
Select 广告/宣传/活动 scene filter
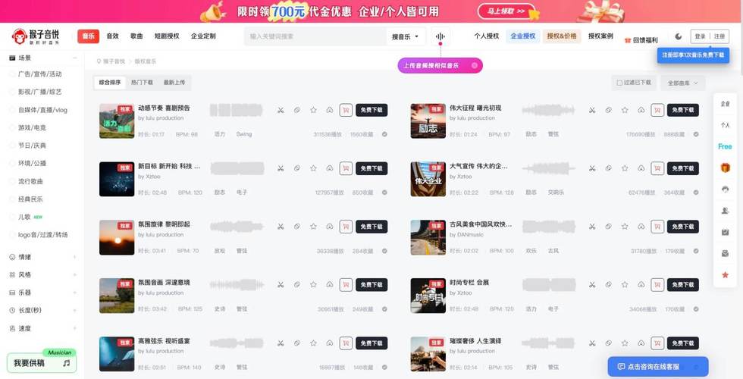39,74
